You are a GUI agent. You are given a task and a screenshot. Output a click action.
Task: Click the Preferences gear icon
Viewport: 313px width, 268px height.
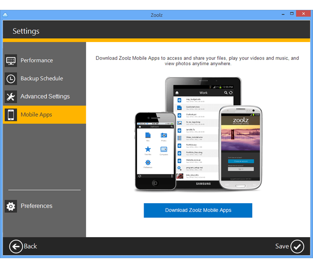[x=11, y=206]
